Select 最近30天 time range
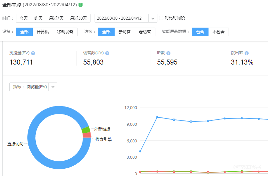This screenshot has width=268, height=176. pos(79,18)
